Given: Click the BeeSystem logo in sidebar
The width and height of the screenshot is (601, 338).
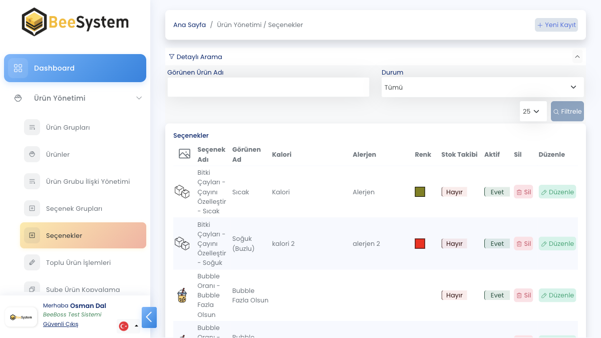Looking at the screenshot, I should (75, 22).
